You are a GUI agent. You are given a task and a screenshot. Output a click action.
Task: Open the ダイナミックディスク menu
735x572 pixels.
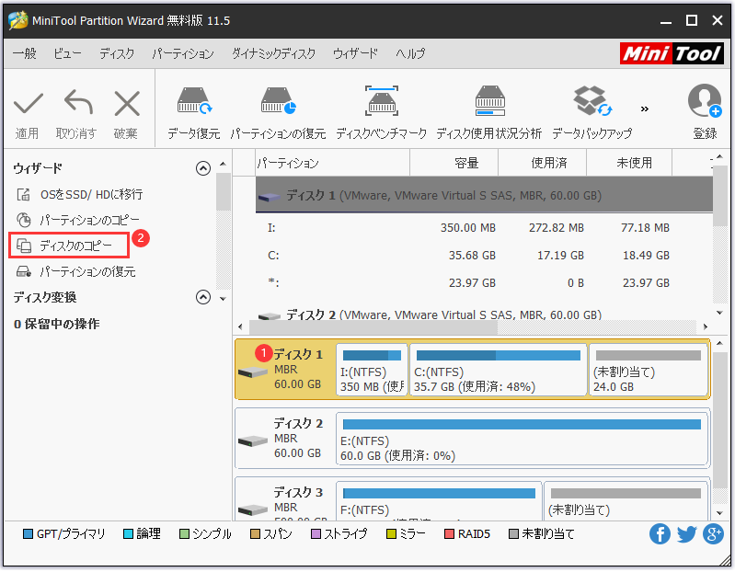(x=273, y=53)
